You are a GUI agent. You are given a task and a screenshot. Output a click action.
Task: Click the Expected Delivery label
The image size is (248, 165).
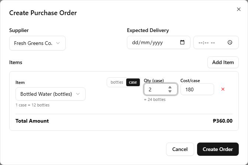click(x=148, y=30)
